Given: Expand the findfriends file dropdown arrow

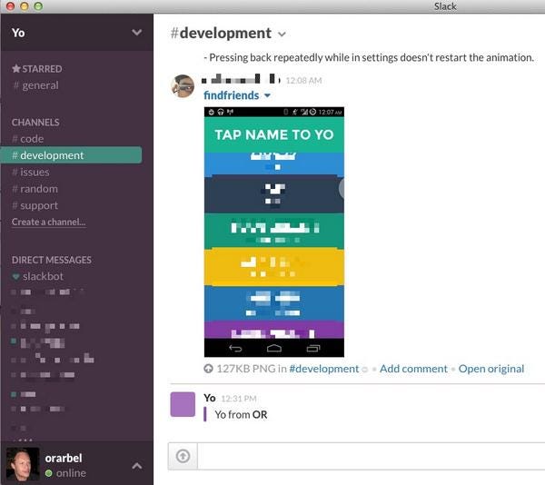Looking at the screenshot, I should click(267, 95).
